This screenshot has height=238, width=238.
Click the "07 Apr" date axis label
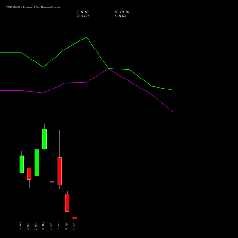click(x=74, y=227)
